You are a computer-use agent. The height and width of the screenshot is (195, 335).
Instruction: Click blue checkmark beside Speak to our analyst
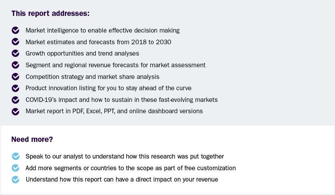coord(15,156)
